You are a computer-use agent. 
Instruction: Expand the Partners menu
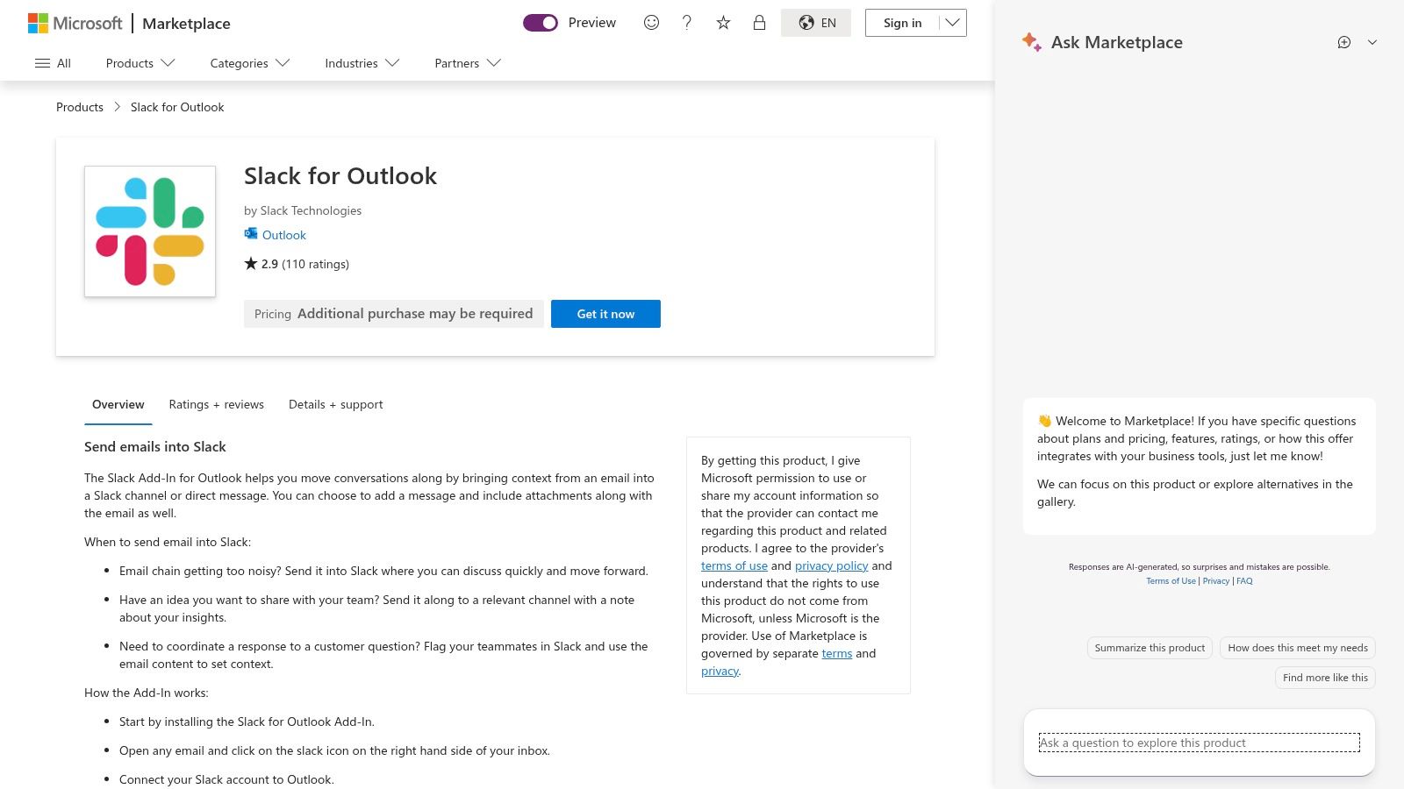(468, 63)
